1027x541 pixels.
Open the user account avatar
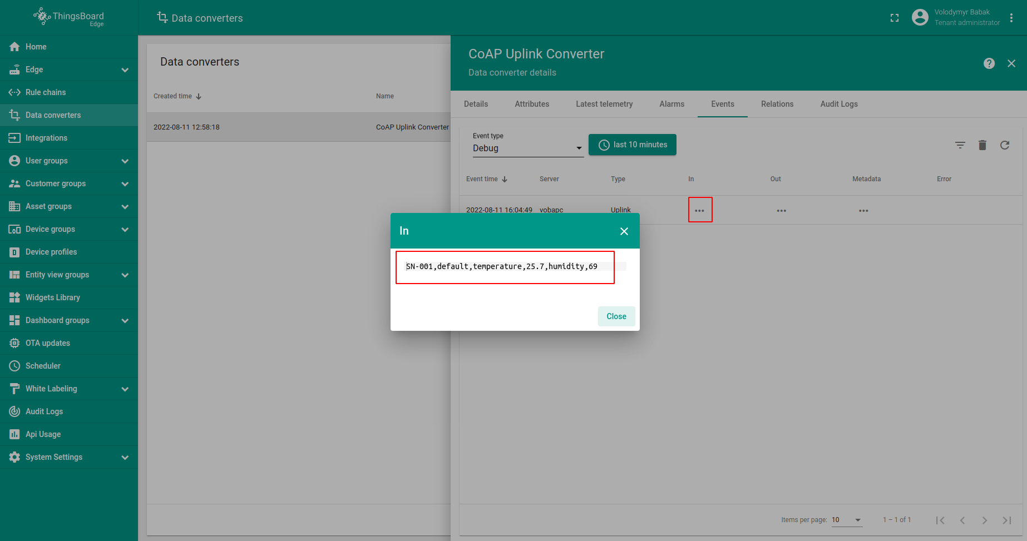(920, 17)
